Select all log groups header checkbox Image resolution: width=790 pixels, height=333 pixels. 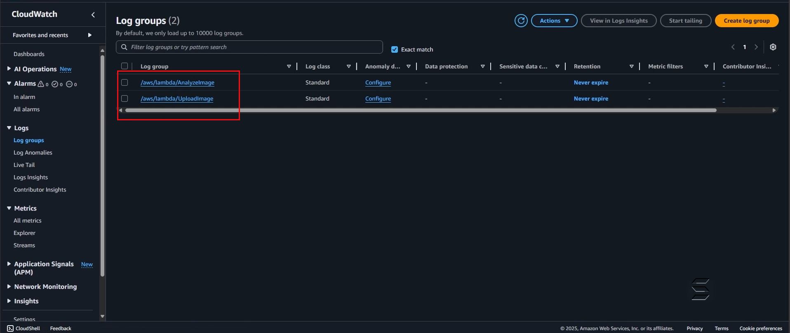pyautogui.click(x=125, y=66)
